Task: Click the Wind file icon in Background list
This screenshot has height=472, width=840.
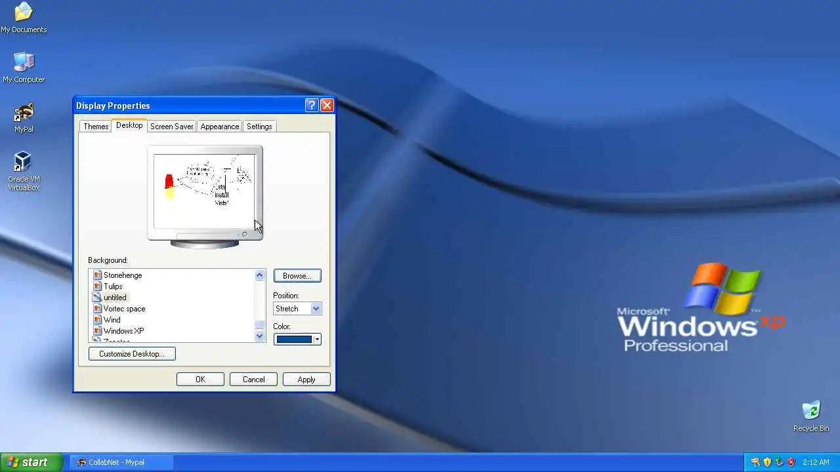Action: tap(97, 320)
